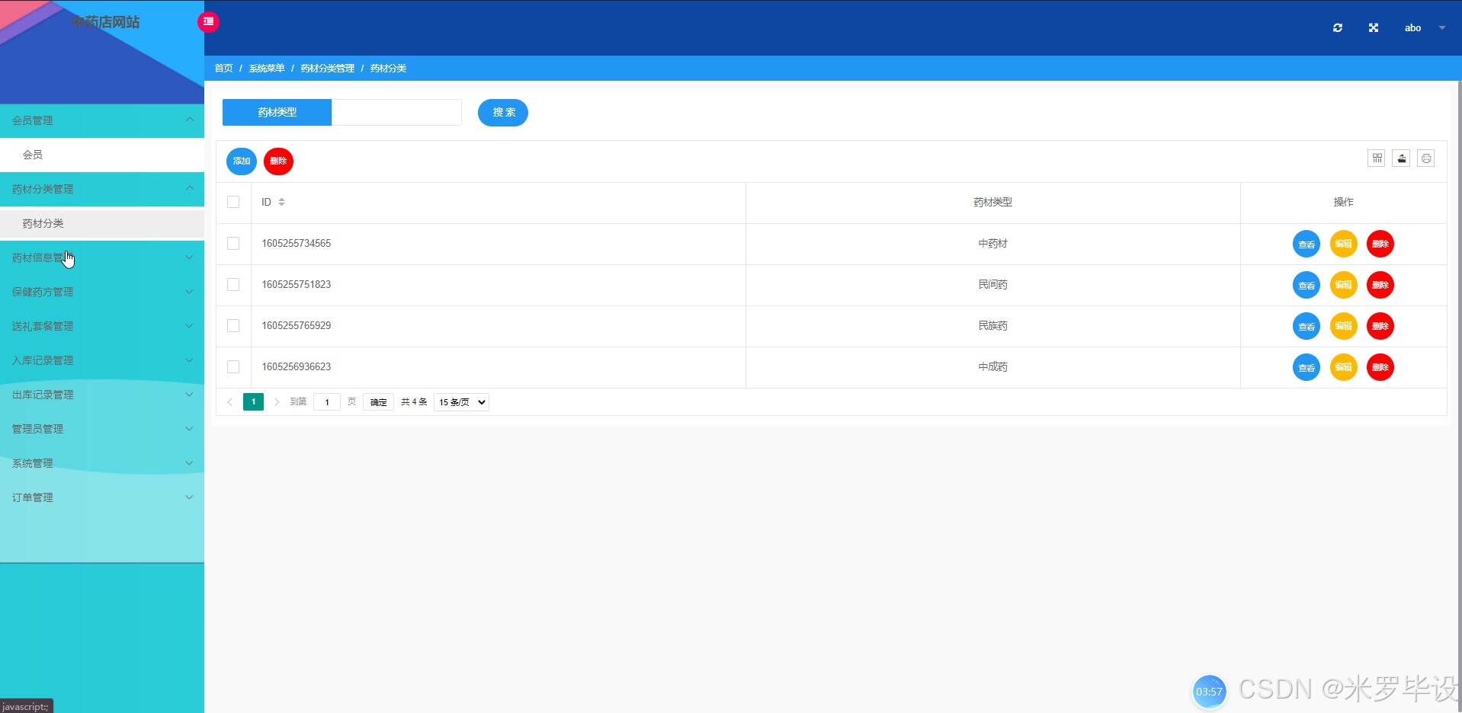Click the 药材分类 breadcrumb current page
The height and width of the screenshot is (713, 1462).
pos(388,69)
